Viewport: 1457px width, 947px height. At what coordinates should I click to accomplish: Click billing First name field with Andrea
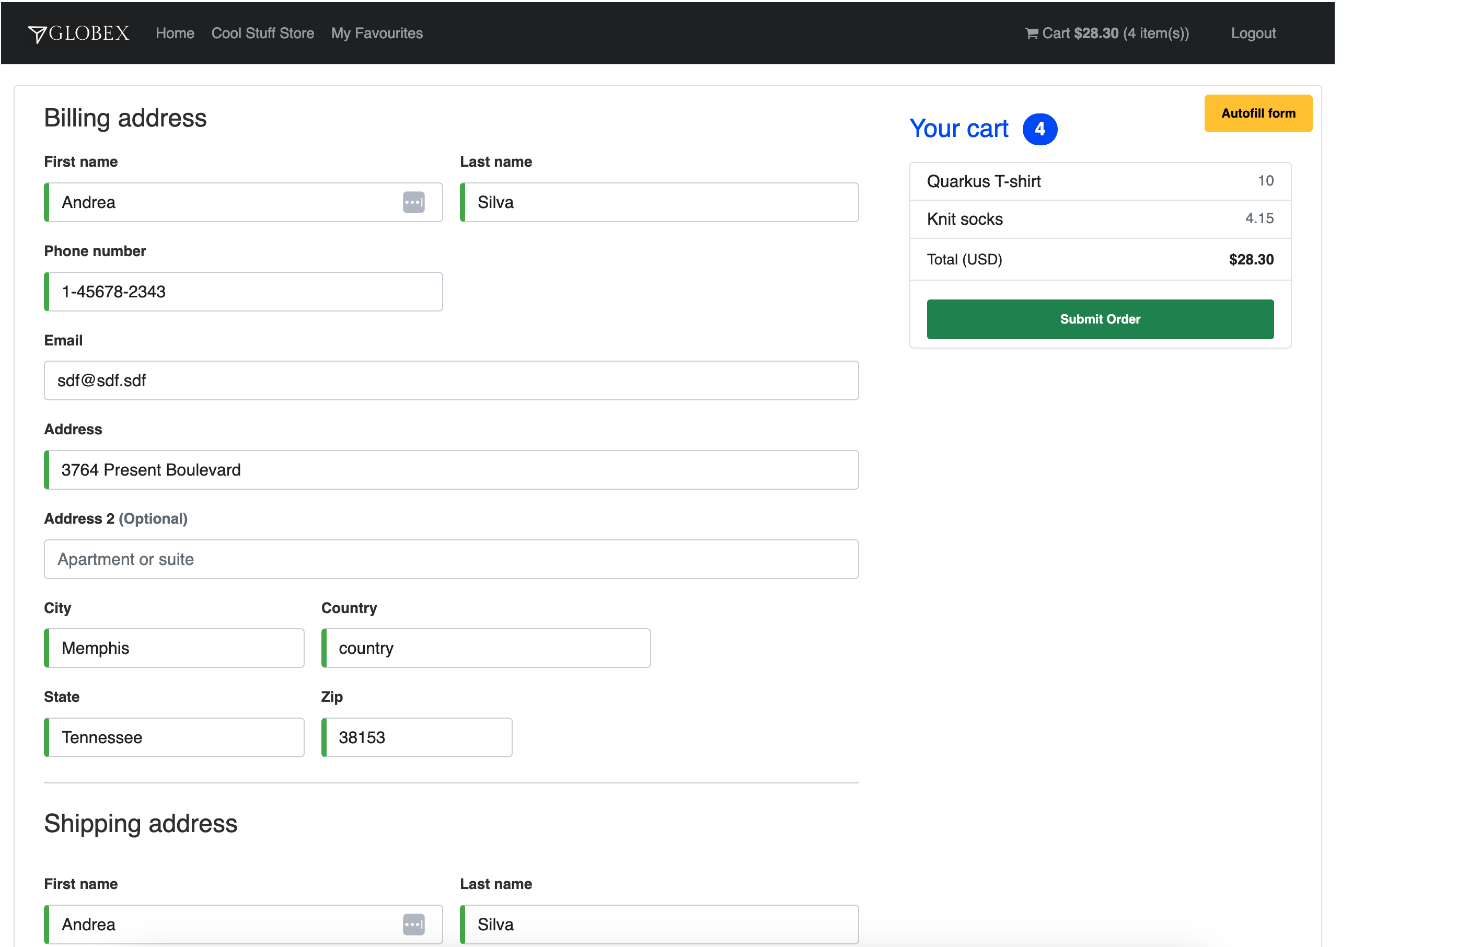243,203
